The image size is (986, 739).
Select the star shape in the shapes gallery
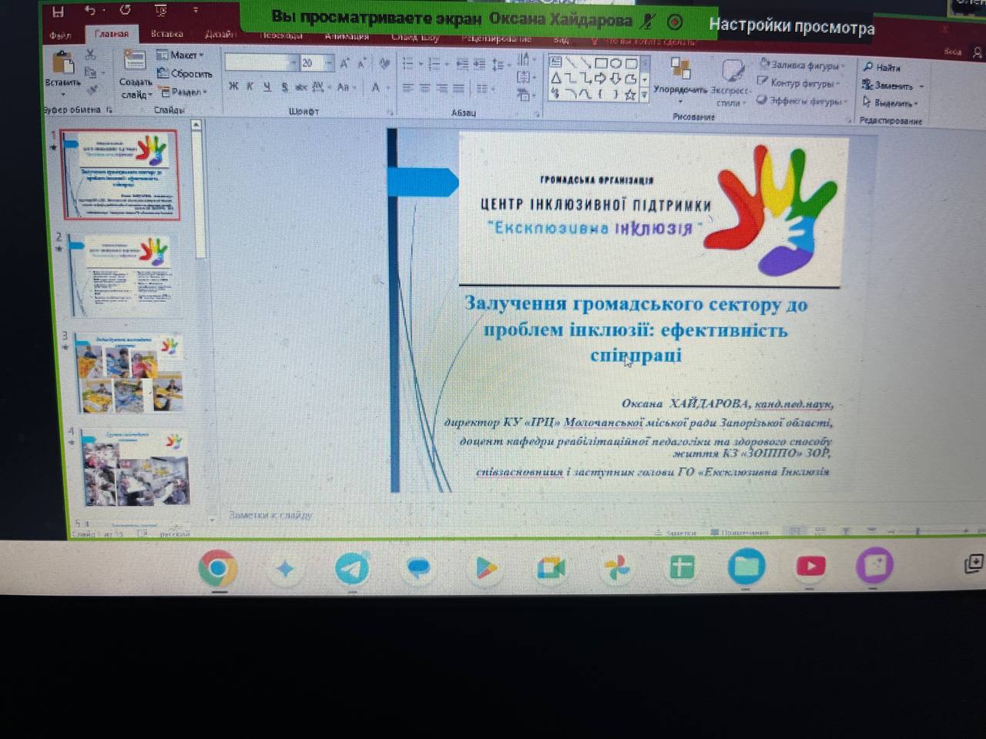pos(629,95)
